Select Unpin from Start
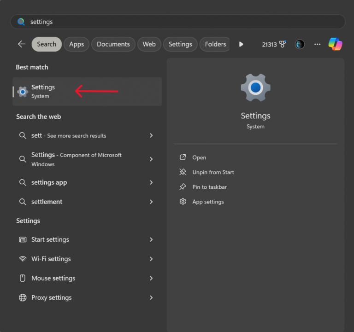The height and width of the screenshot is (332, 354). coord(213,172)
